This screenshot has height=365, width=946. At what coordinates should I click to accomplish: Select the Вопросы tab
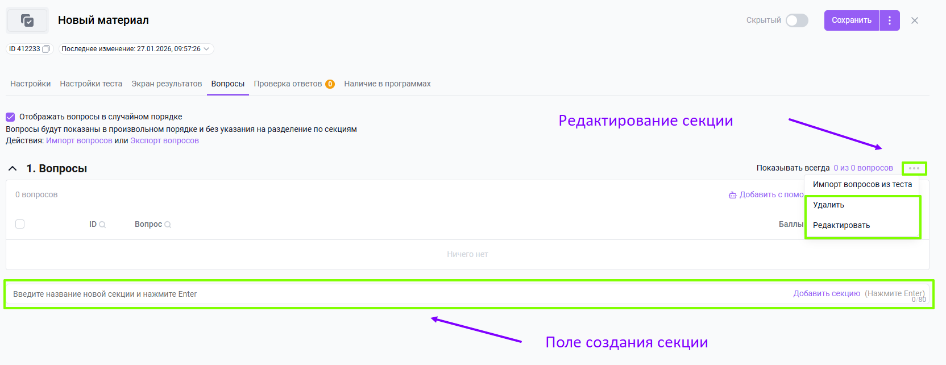(x=228, y=84)
